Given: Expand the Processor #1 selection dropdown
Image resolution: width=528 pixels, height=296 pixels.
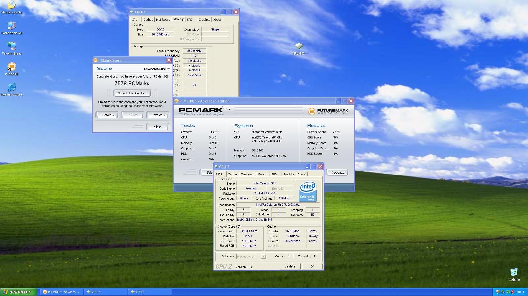Looking at the screenshot, I should point(263,256).
